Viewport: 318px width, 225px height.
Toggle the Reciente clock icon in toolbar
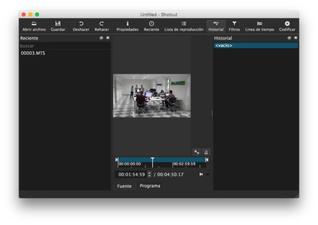click(152, 26)
